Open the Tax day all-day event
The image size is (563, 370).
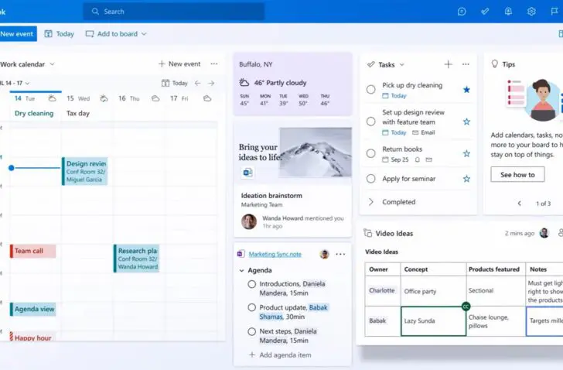coord(78,113)
